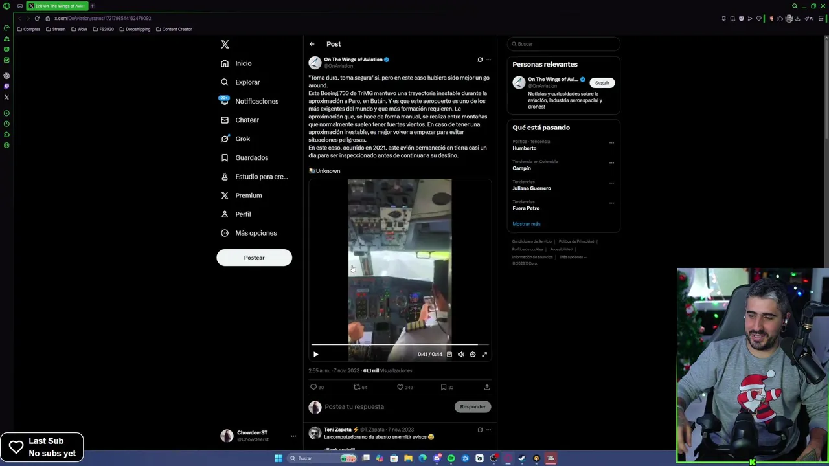Image resolution: width=829 pixels, height=466 pixels.
Task: Open options for Fuera Petro trend
Action: [x=611, y=203]
